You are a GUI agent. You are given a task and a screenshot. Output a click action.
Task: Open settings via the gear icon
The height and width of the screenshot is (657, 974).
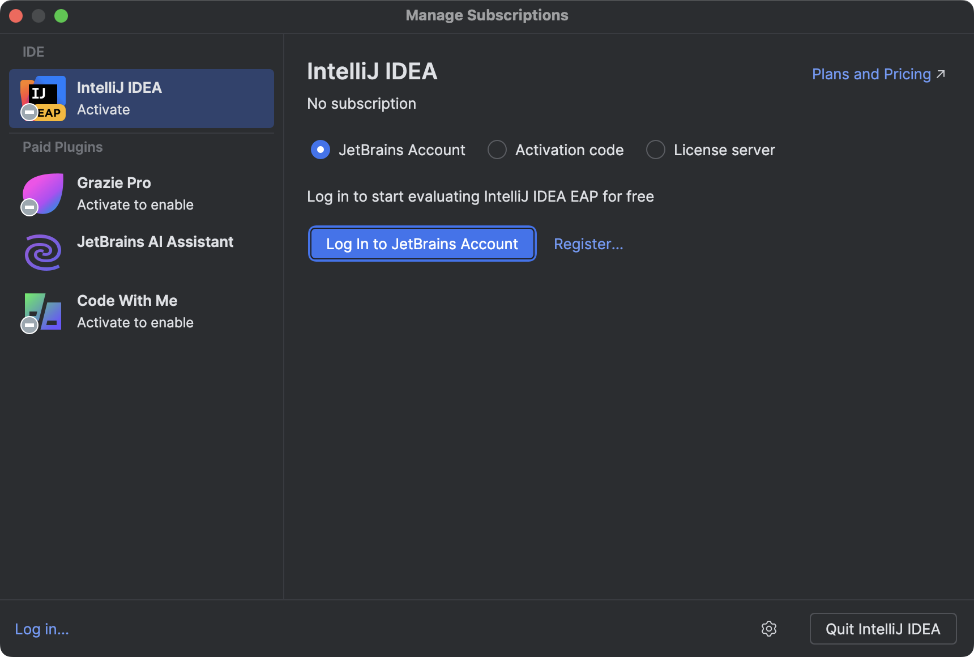coord(769,629)
